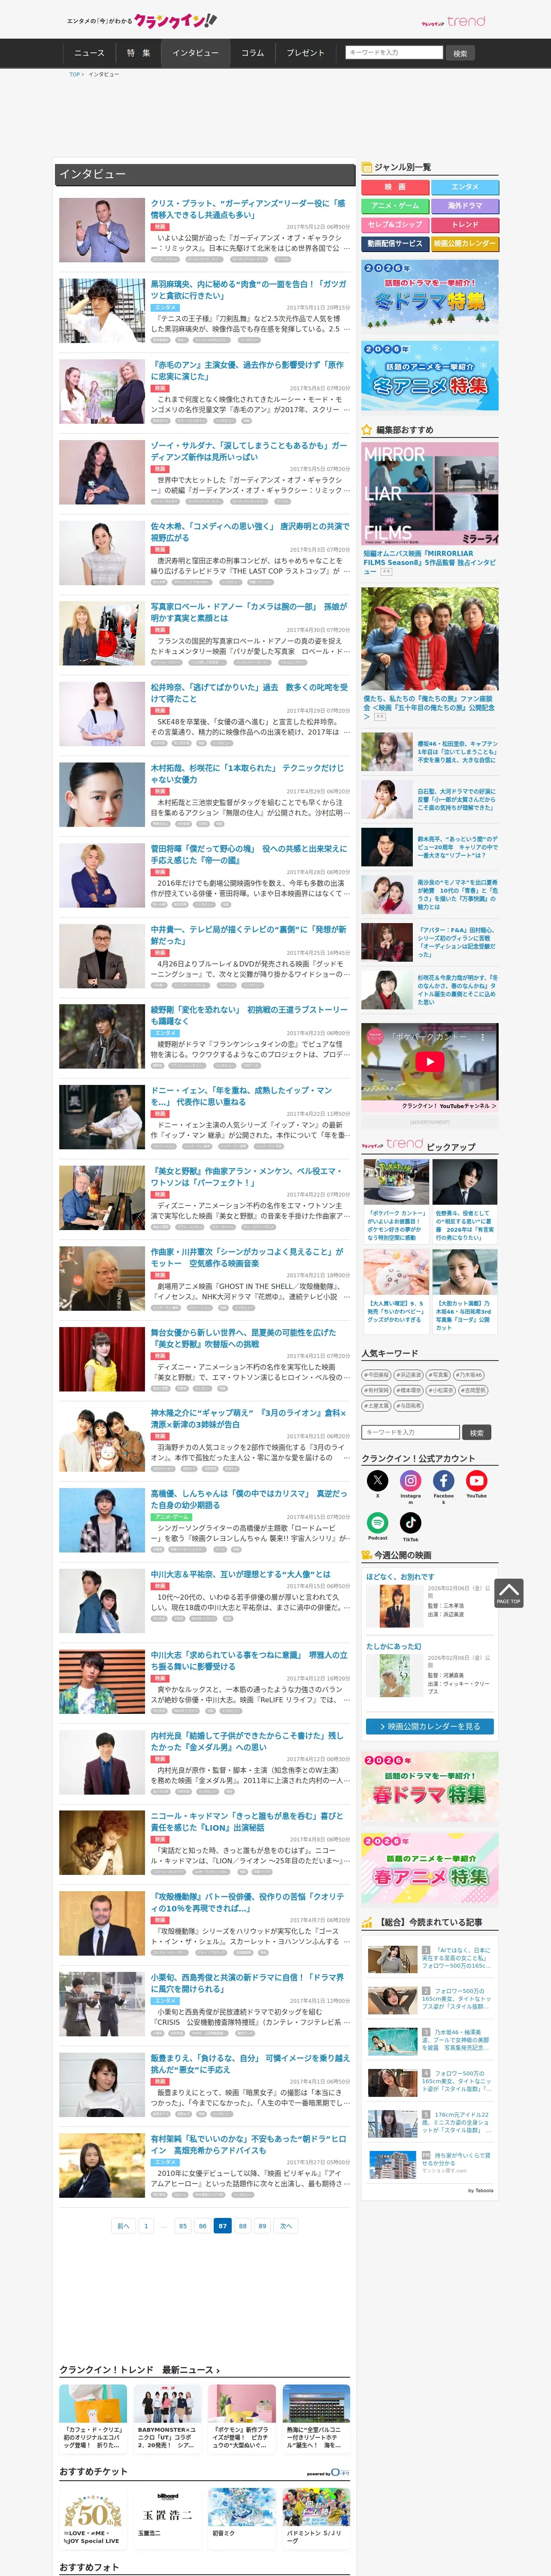Open the ニュース menu item
Image resolution: width=551 pixels, height=2576 pixels.
pos(89,53)
